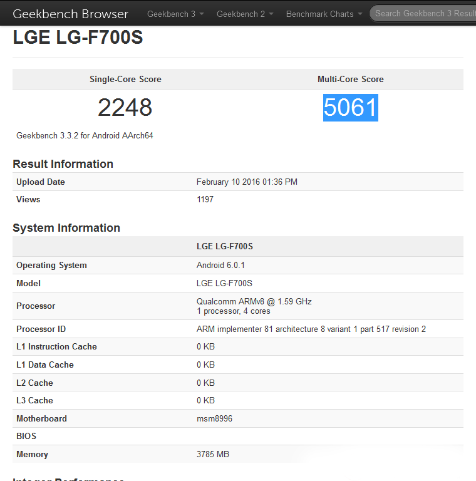The width and height of the screenshot is (476, 481).
Task: Click the 3785 MB memory value
Action: pos(213,454)
